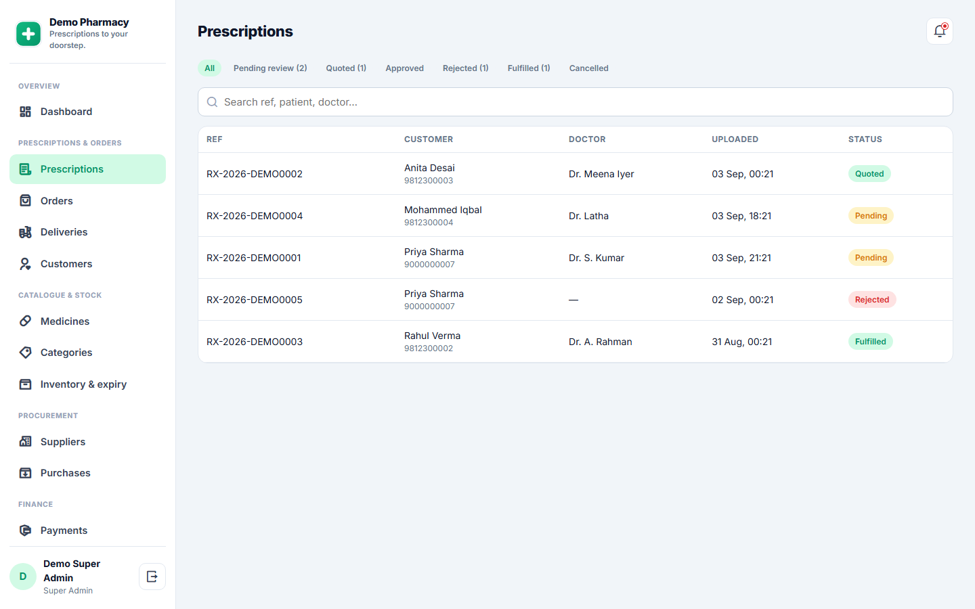
Task: Navigate to Deliveries page
Action: pyautogui.click(x=87, y=232)
